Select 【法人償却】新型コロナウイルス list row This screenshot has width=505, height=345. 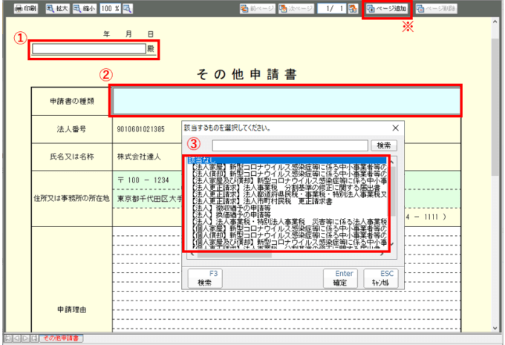tap(287, 174)
